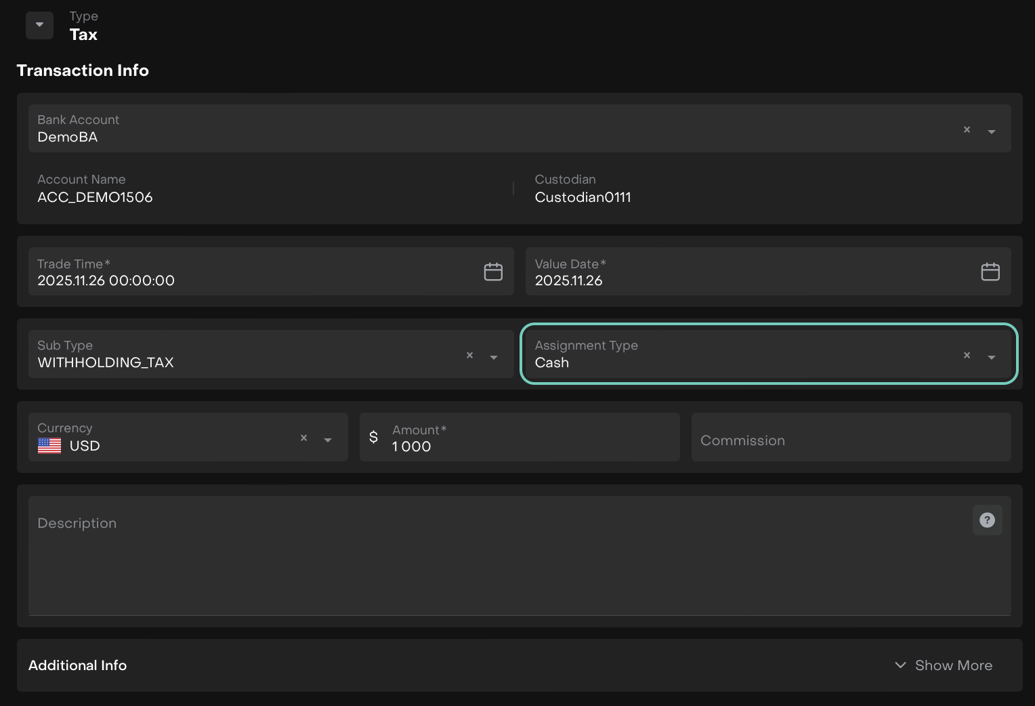Open the Type dropdown arrow button
The height and width of the screenshot is (706, 1035).
coord(39,25)
